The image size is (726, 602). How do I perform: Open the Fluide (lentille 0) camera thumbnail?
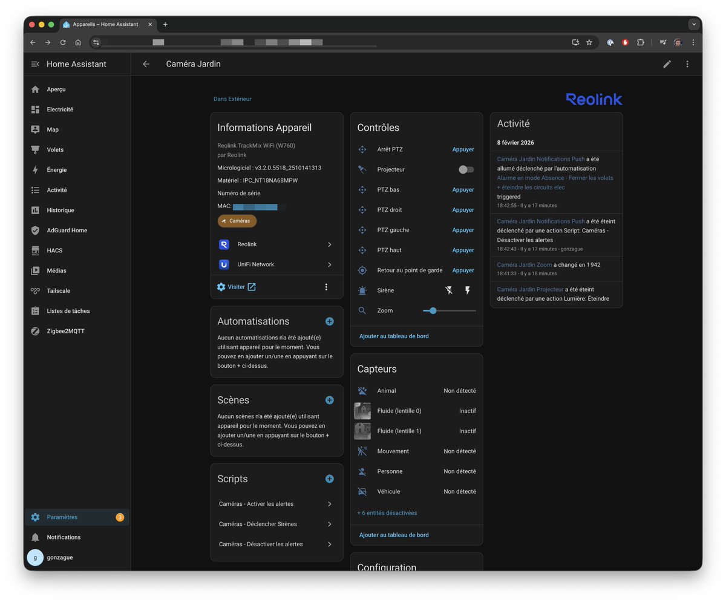pos(362,411)
